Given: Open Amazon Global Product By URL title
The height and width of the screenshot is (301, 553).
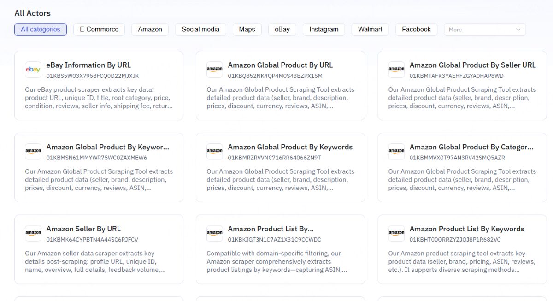Looking at the screenshot, I should tap(280, 65).
